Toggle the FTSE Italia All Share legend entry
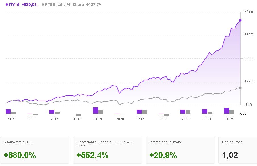 tap(65, 5)
